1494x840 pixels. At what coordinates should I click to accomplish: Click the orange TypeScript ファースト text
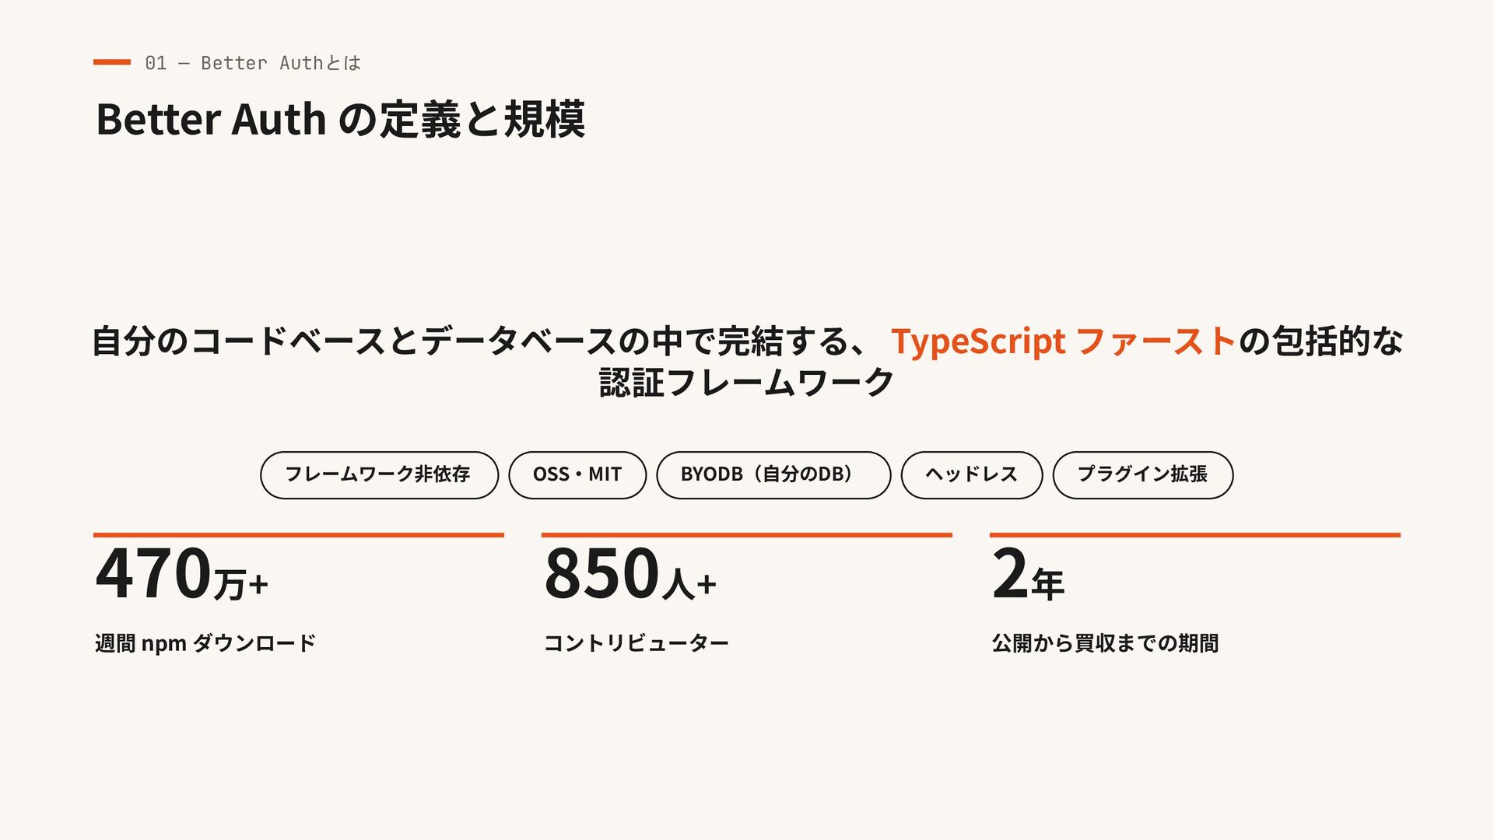coord(1063,341)
